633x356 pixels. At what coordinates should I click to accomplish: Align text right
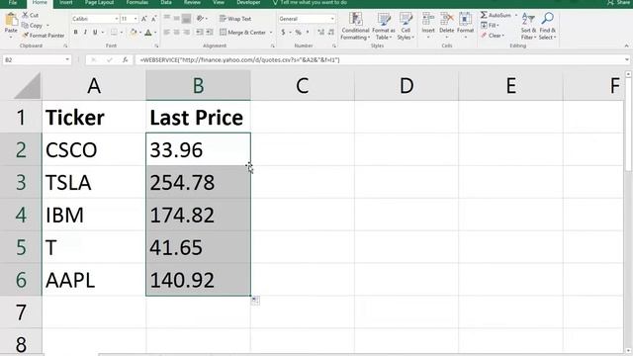[x=186, y=33]
